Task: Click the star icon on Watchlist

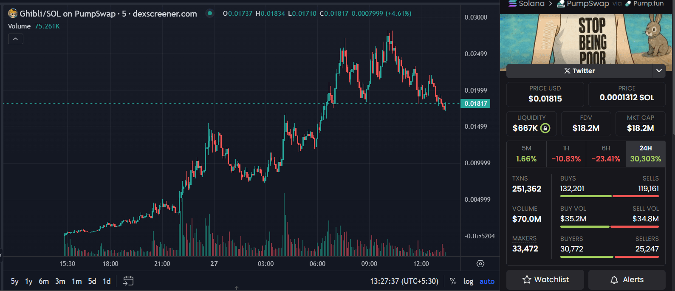Action: click(527, 280)
